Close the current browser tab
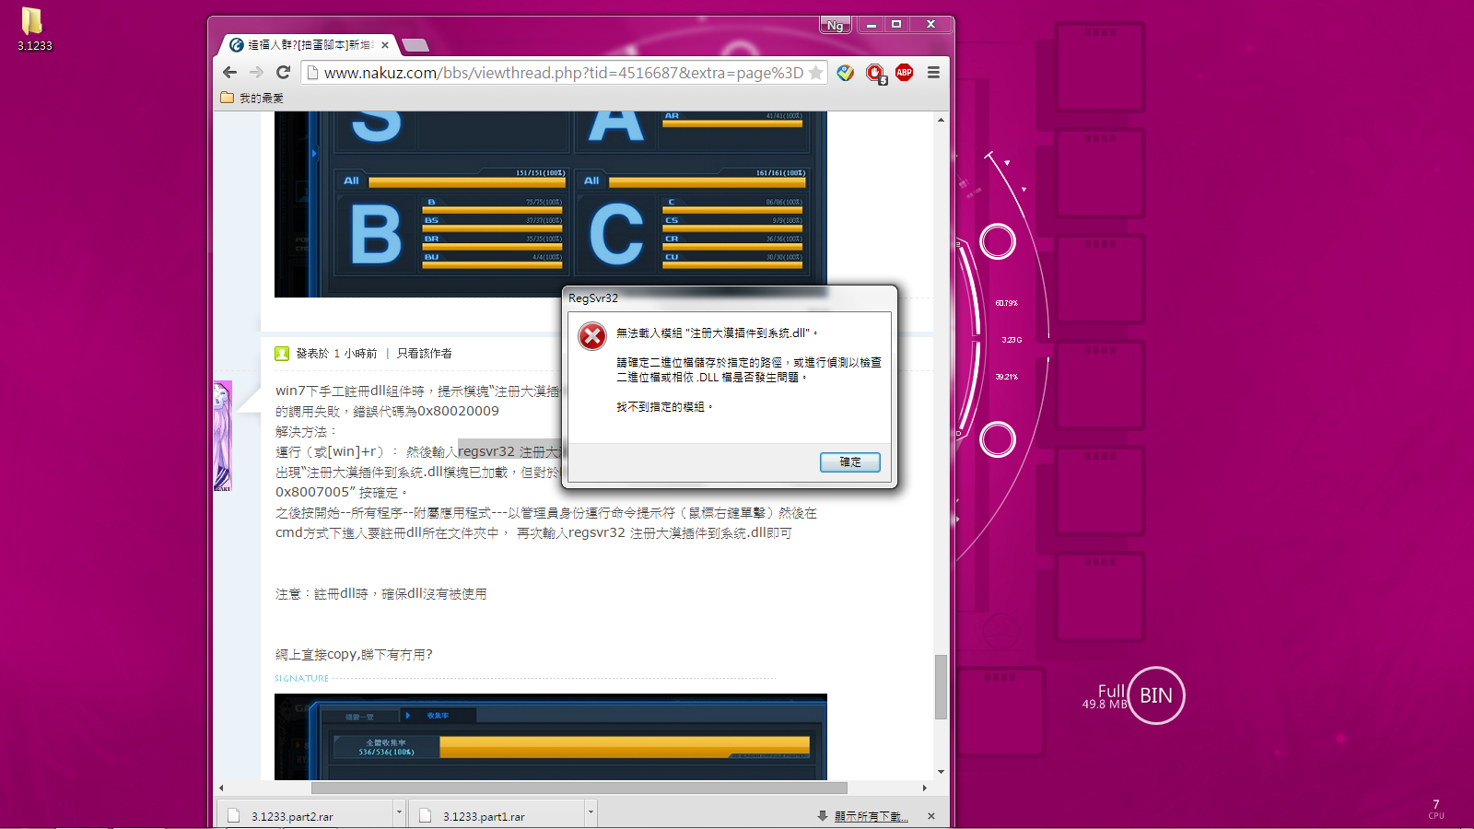1474x829 pixels. coord(385,45)
